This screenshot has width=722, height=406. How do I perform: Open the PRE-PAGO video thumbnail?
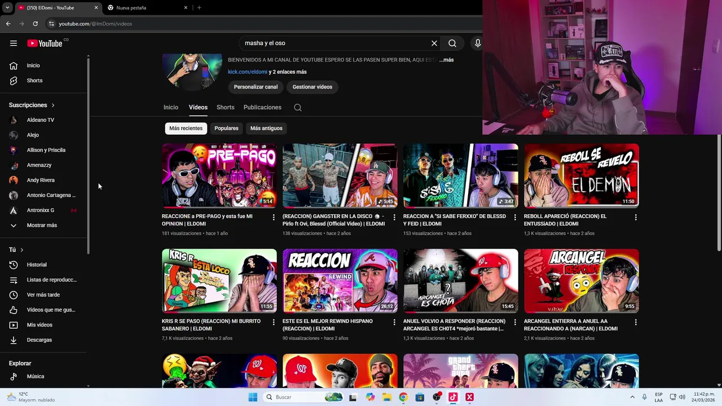click(219, 175)
